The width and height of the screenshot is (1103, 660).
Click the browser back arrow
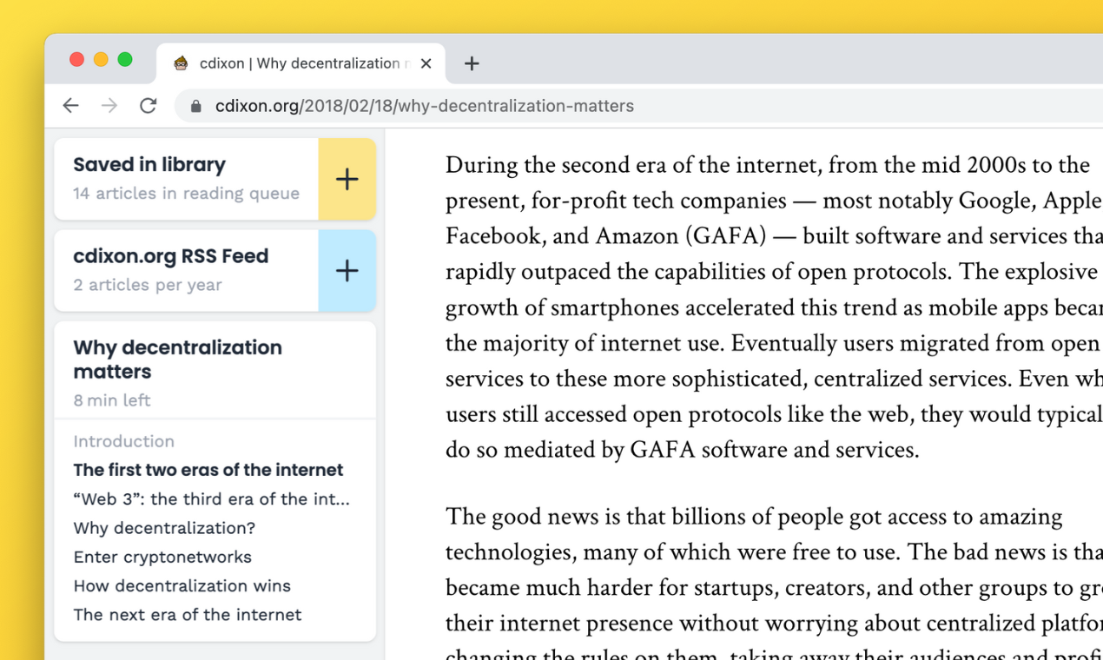[70, 106]
